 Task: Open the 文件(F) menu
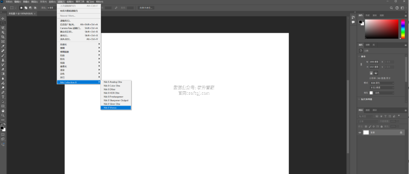9,2
